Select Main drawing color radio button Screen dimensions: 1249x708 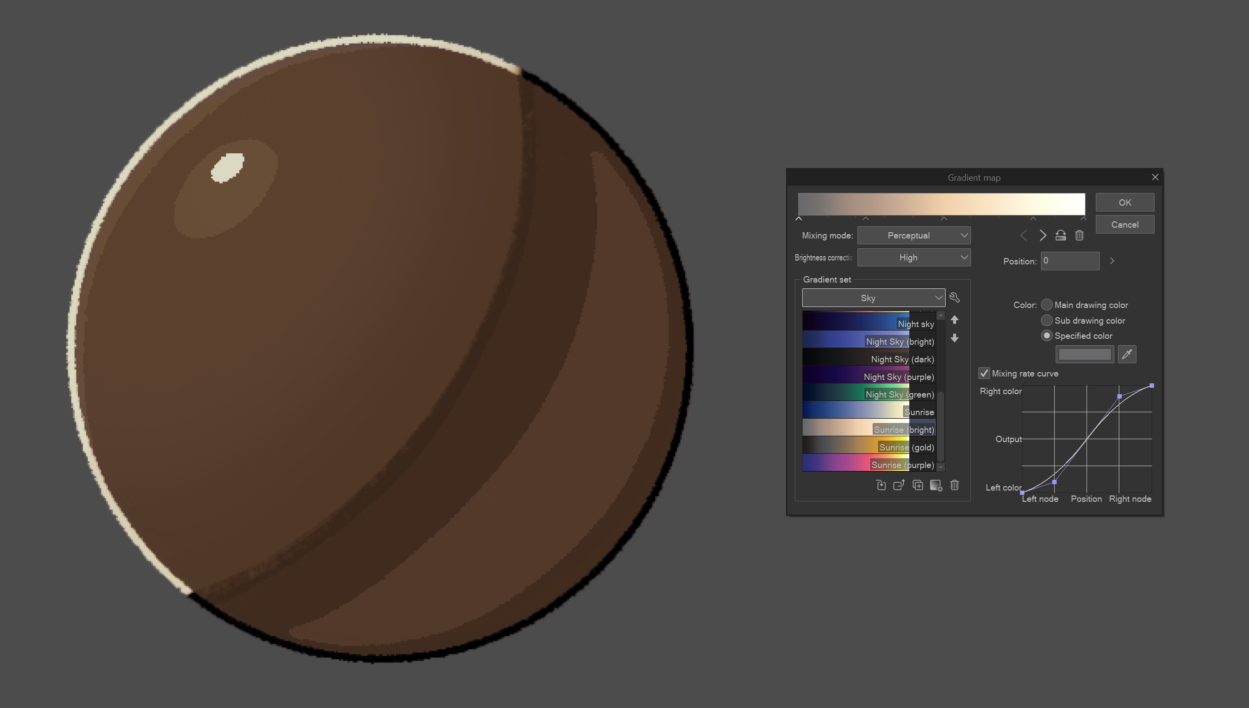[1047, 305]
